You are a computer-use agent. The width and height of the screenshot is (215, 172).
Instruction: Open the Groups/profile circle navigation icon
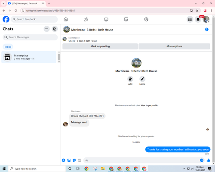[x=146, y=19]
